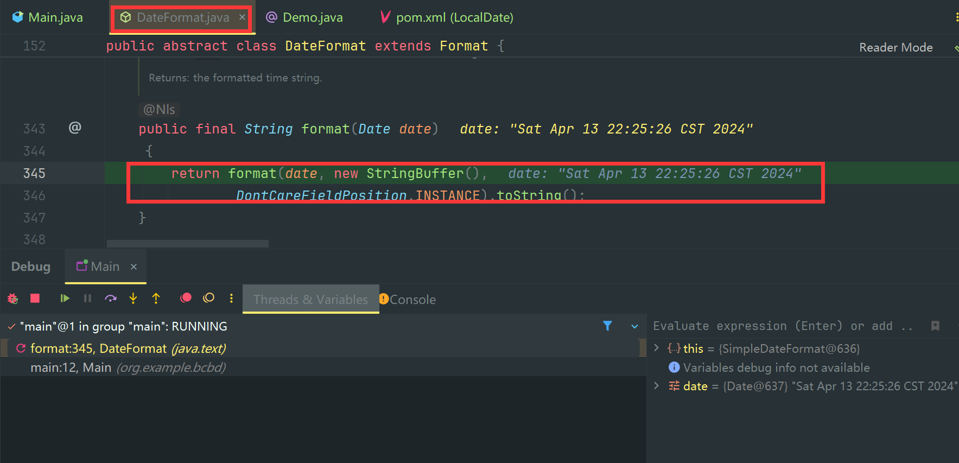Click the info icon beside debug info message

[x=674, y=367]
